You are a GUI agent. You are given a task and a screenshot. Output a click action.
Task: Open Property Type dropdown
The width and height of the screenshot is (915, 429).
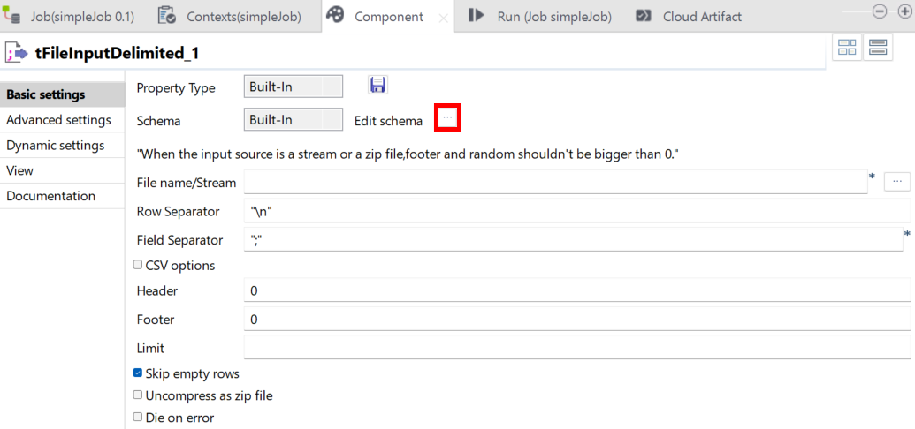coord(293,87)
